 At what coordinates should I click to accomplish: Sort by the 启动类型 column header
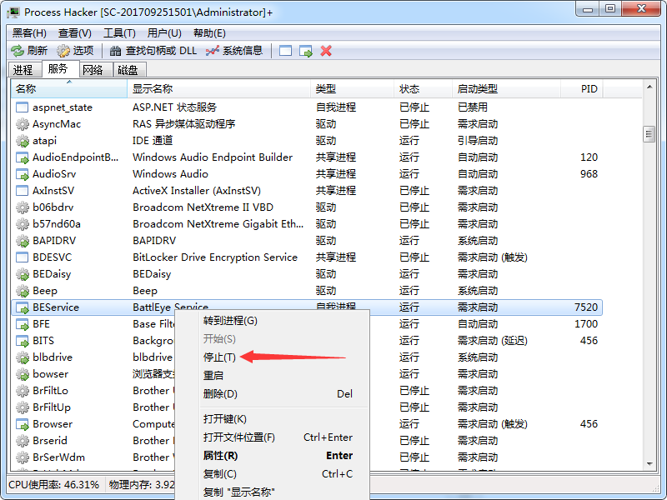(477, 89)
